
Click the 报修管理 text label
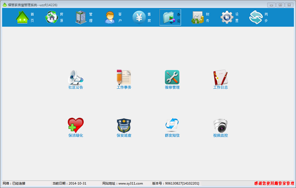point(172,87)
